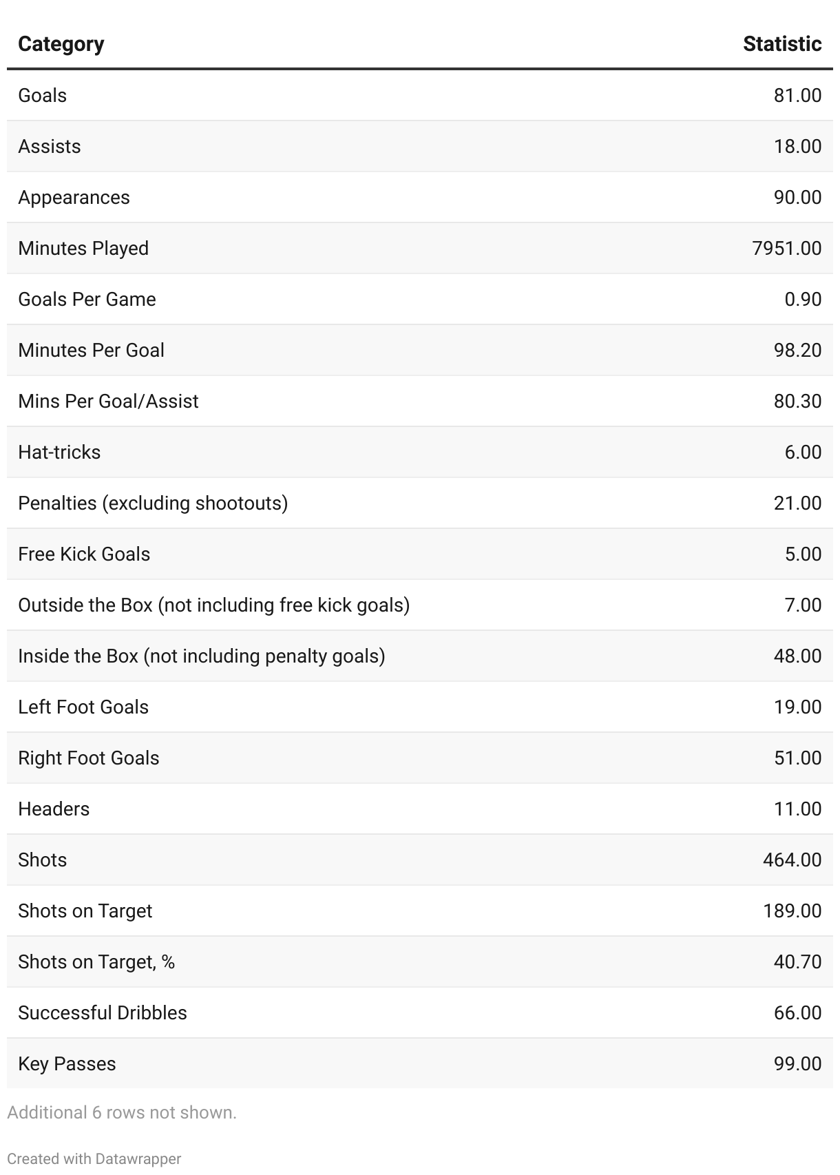This screenshot has height=1175, width=840.
Task: Select the Outside the Box row label
Action: point(213,605)
